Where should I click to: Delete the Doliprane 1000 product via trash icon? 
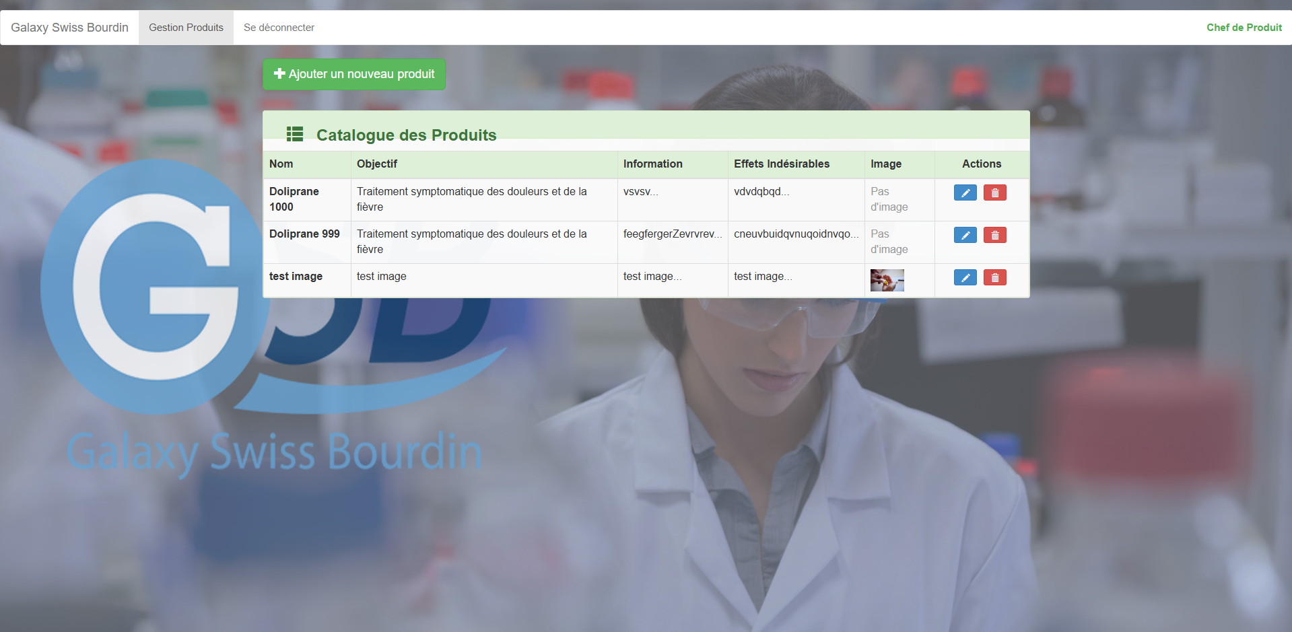click(994, 192)
